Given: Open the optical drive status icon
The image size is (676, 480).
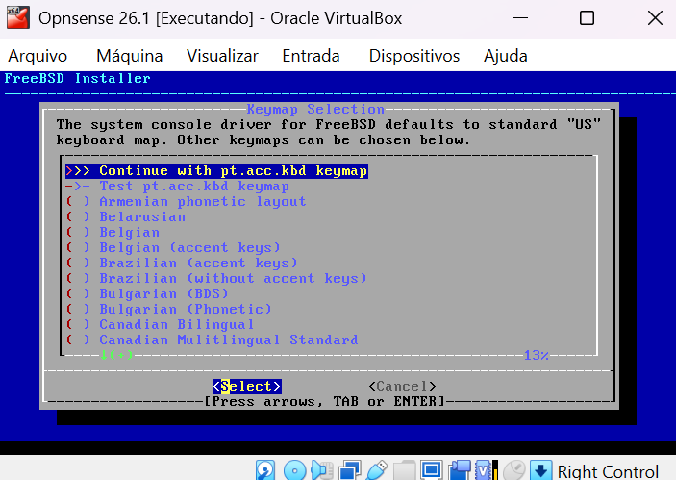Looking at the screenshot, I should tap(295, 470).
